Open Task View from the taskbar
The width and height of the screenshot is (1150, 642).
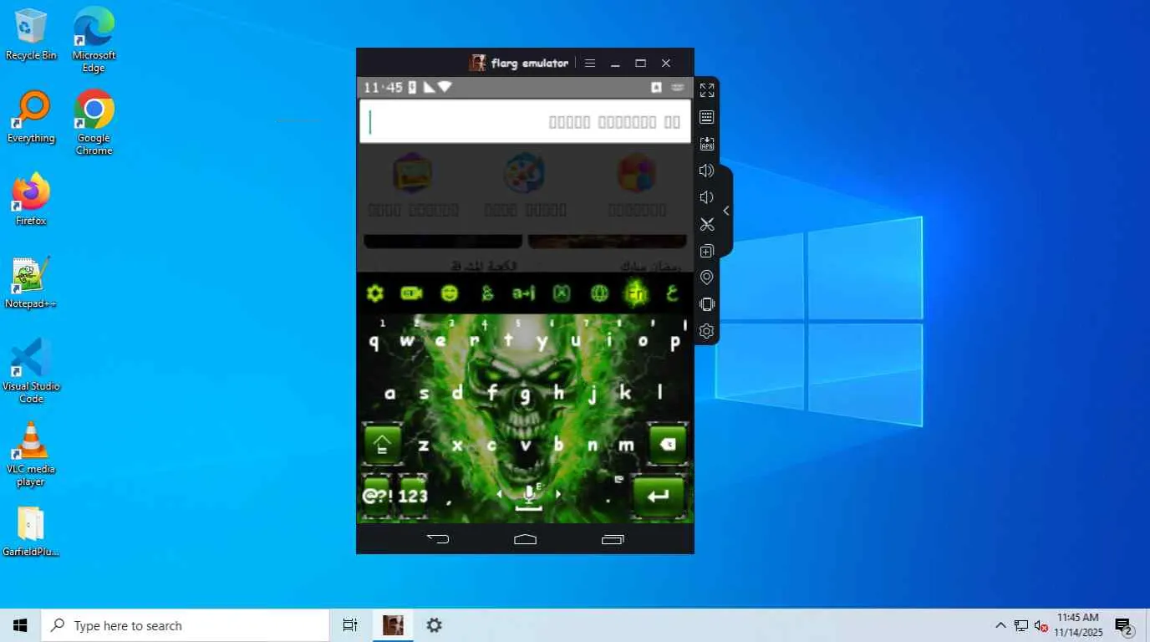[350, 625]
